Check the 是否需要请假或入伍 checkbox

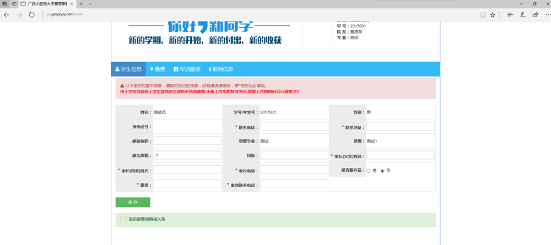click(x=123, y=219)
